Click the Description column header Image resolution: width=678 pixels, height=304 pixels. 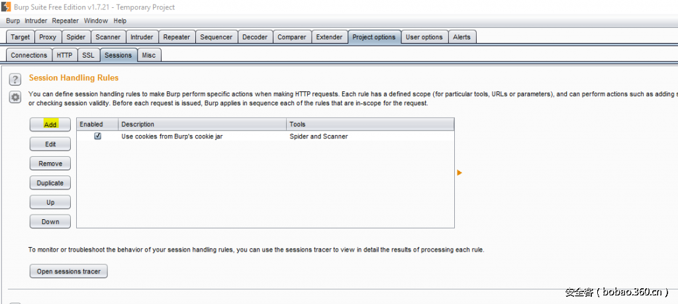pyautogui.click(x=203, y=124)
